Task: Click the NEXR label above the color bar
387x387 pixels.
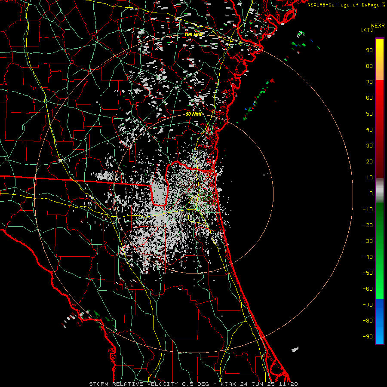Action: pyautogui.click(x=378, y=26)
